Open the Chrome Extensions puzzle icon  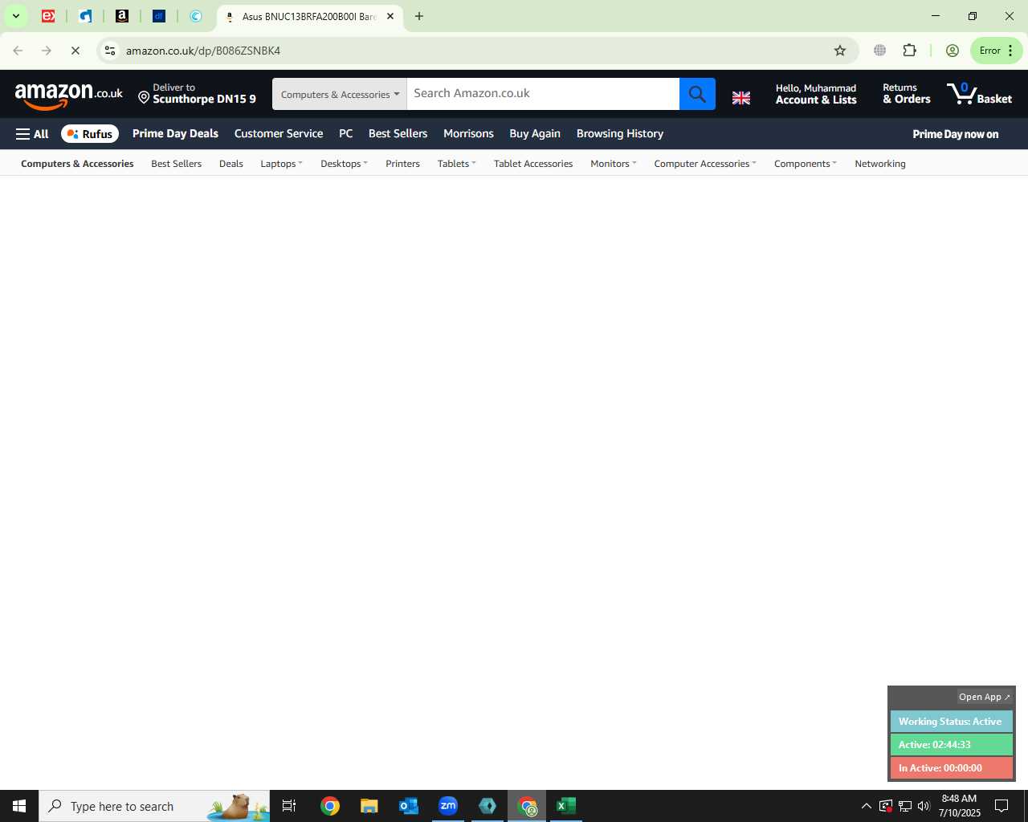click(x=909, y=51)
